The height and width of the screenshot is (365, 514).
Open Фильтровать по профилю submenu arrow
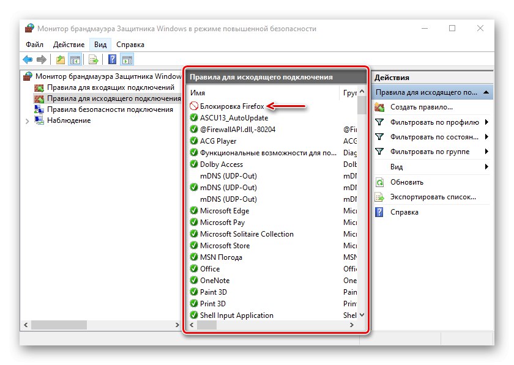click(487, 122)
